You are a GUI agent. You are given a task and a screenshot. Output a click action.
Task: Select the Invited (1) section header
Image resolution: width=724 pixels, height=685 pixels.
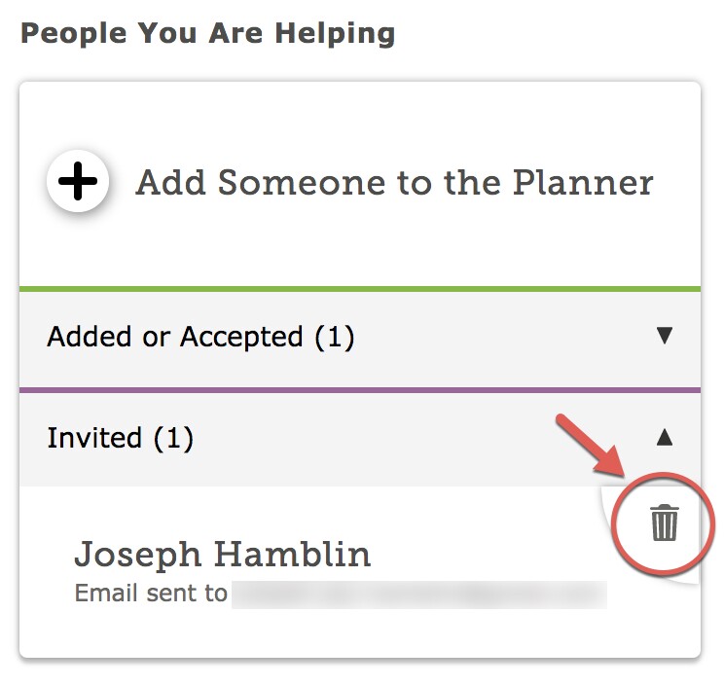(x=360, y=438)
